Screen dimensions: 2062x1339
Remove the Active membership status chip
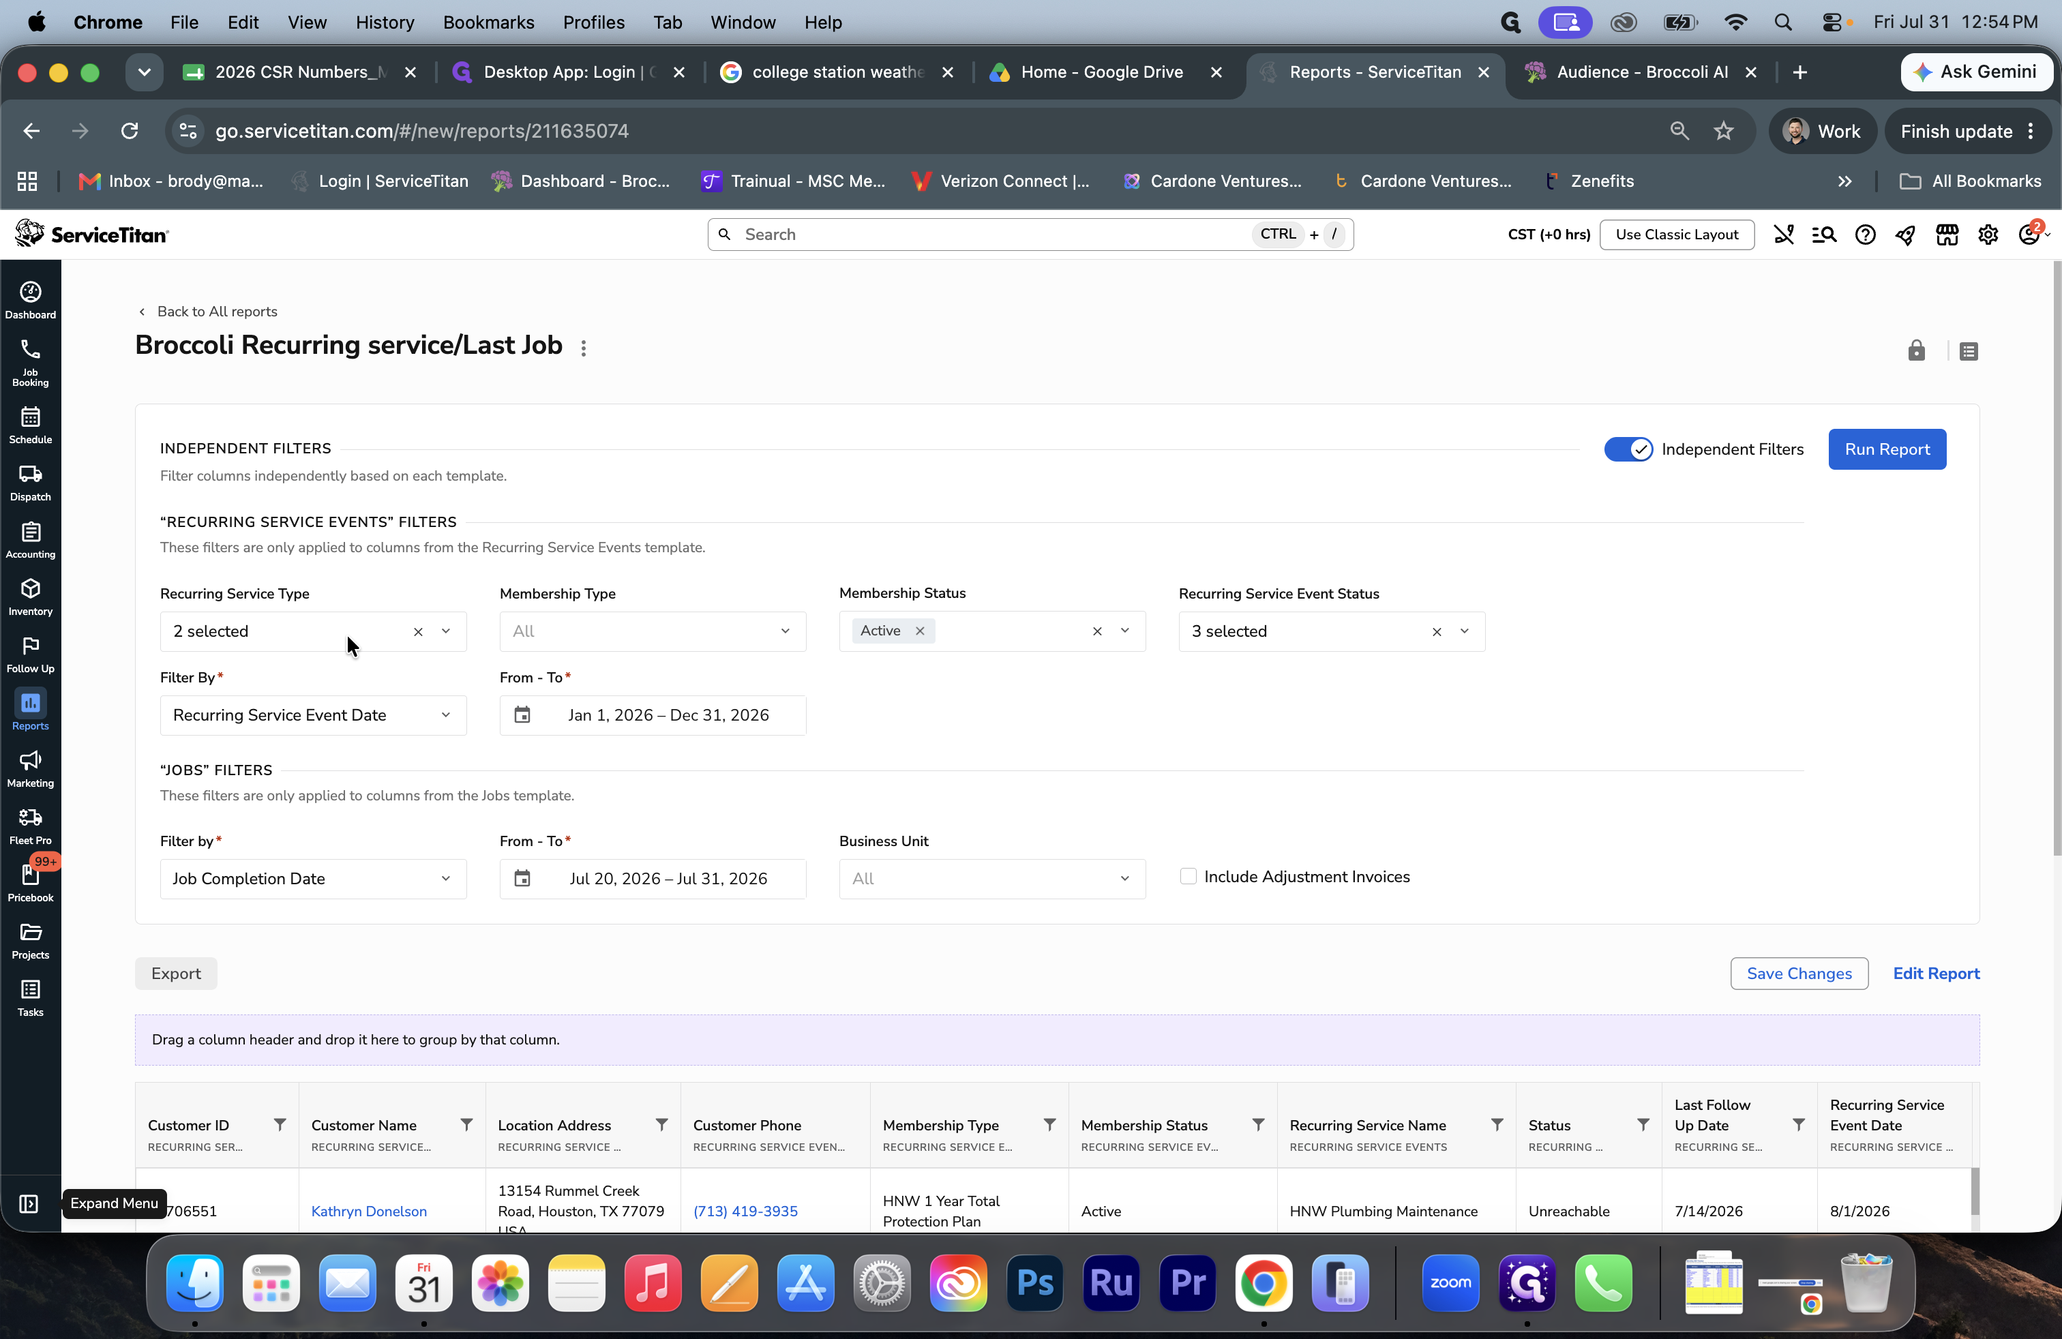coord(919,631)
